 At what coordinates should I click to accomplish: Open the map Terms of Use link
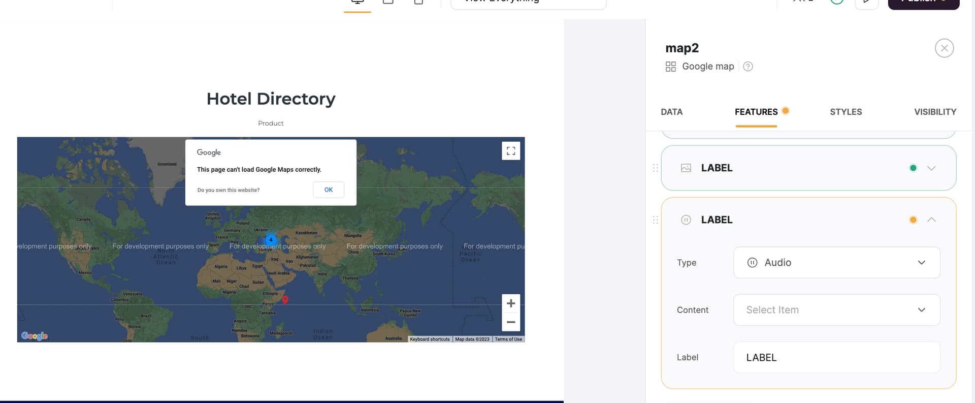point(508,339)
